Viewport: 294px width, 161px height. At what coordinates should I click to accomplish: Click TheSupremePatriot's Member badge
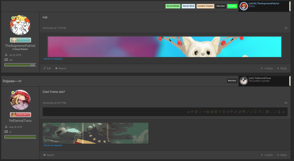[221, 6]
